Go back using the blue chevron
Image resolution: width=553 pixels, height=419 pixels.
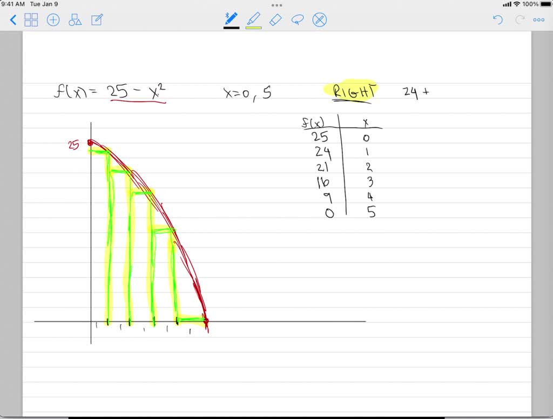pyautogui.click(x=13, y=19)
